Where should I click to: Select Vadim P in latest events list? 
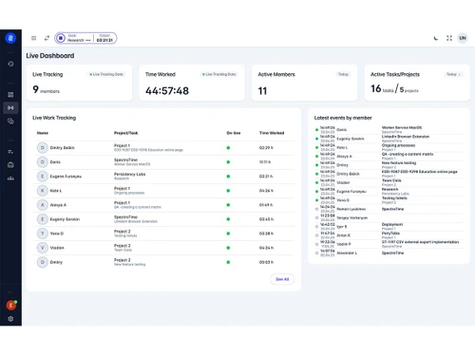(344, 244)
